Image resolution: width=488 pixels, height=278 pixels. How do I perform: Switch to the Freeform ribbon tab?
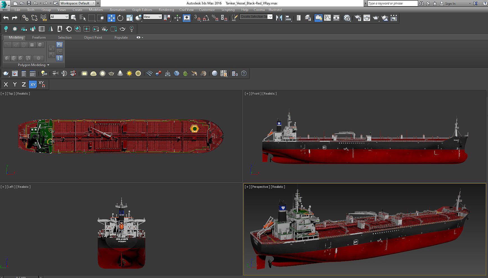pos(39,38)
